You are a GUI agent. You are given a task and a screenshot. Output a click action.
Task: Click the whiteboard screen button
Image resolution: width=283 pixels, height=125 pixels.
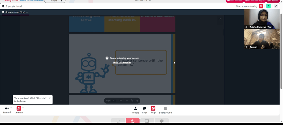click(147, 121)
